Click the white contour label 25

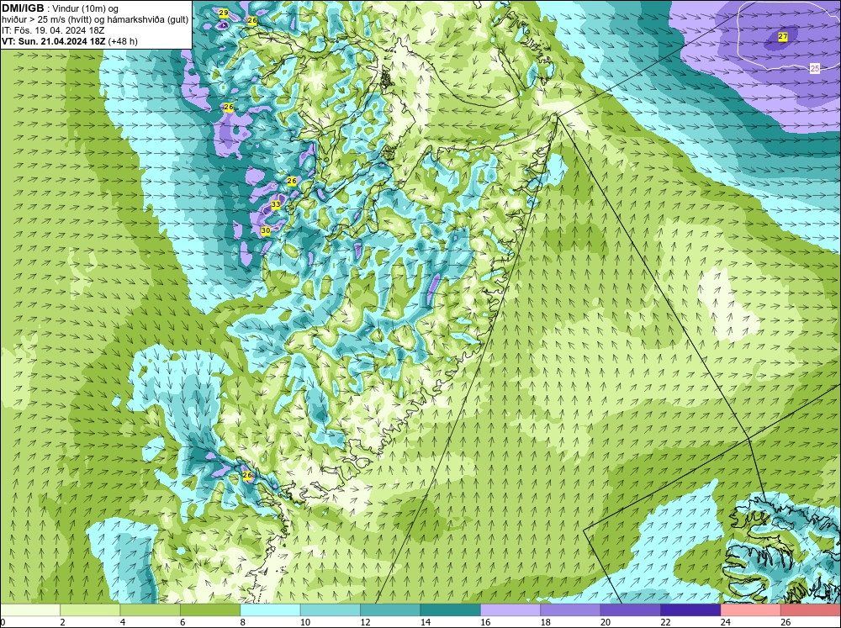pos(815,69)
